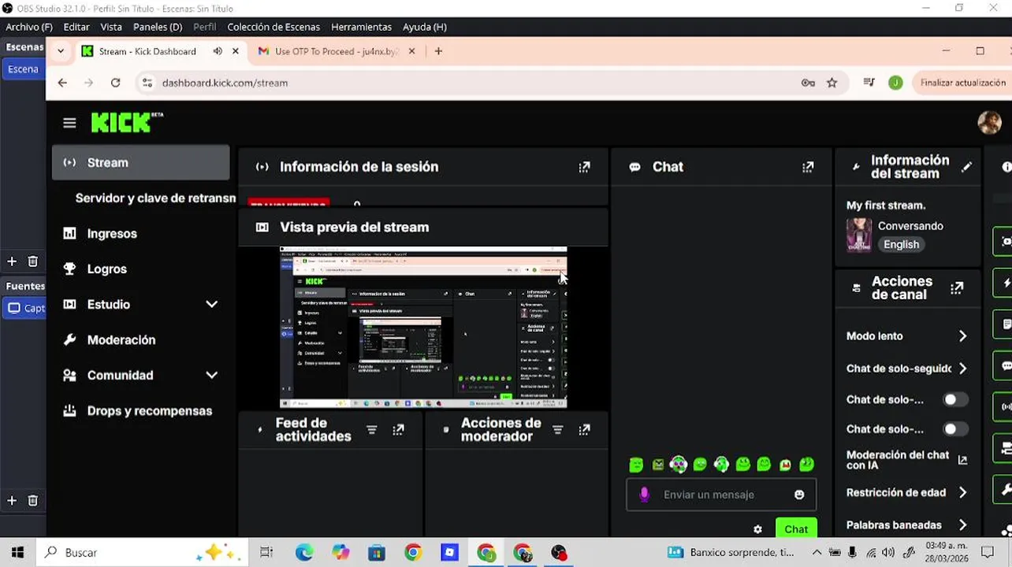Open saved passwords key icon

(x=808, y=83)
